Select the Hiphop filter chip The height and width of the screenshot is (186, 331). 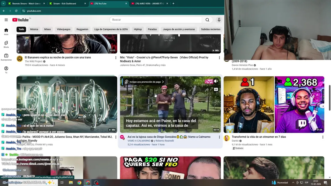[138, 29]
